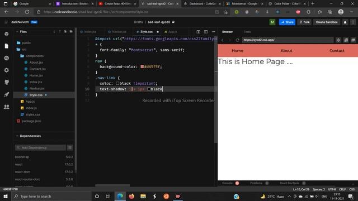
Task: Open the Live collaboration people icon
Action: [x=6, y=107]
